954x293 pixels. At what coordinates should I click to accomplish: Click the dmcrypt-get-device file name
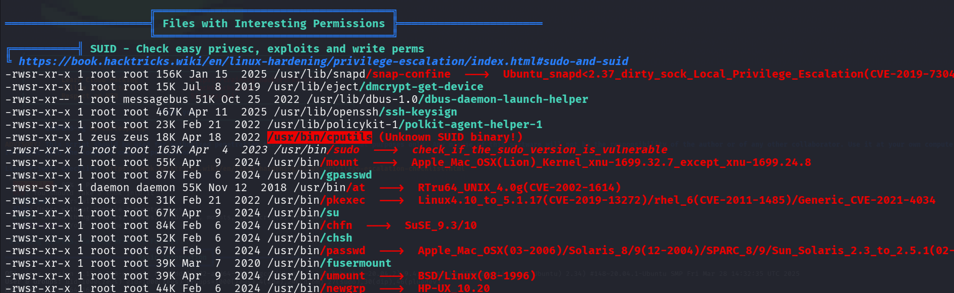423,87
